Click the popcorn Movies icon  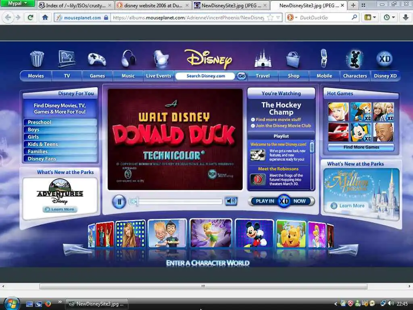(x=37, y=59)
